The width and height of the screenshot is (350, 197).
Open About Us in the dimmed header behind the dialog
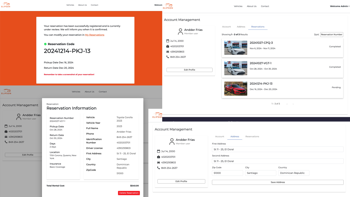point(89,92)
